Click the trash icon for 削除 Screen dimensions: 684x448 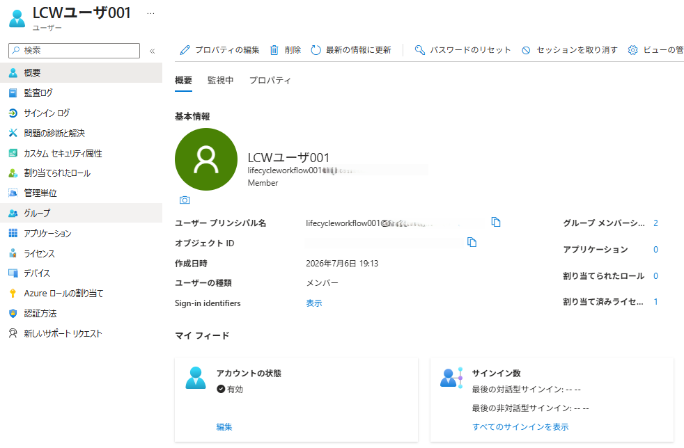click(274, 50)
